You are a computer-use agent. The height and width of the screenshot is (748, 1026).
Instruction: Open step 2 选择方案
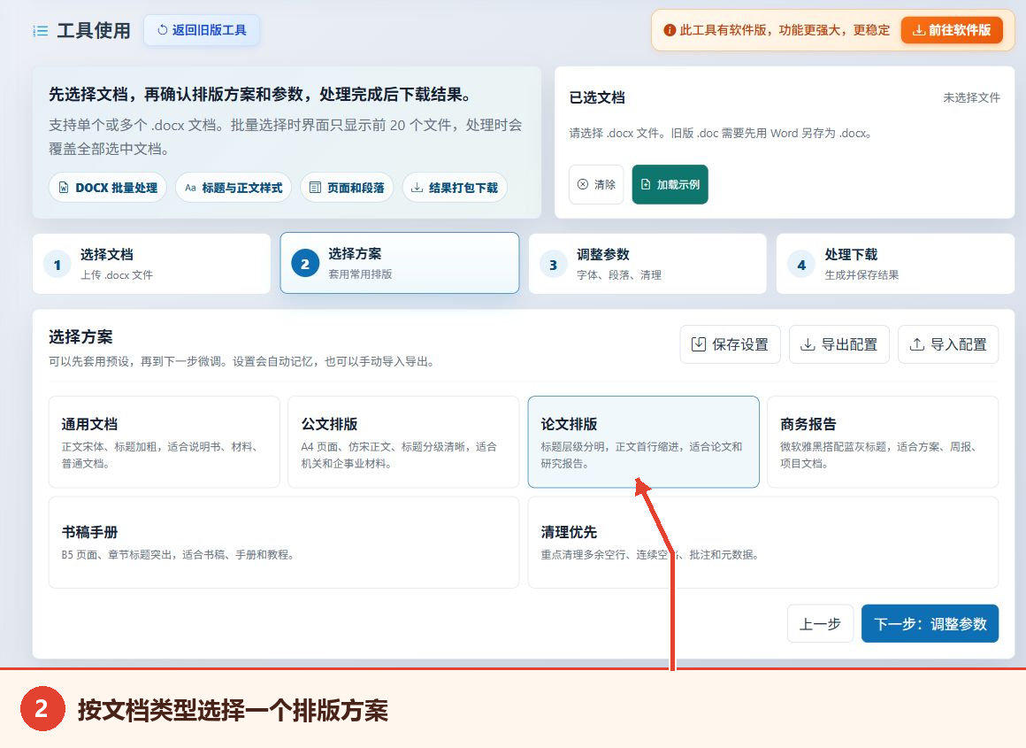pyautogui.click(x=400, y=263)
